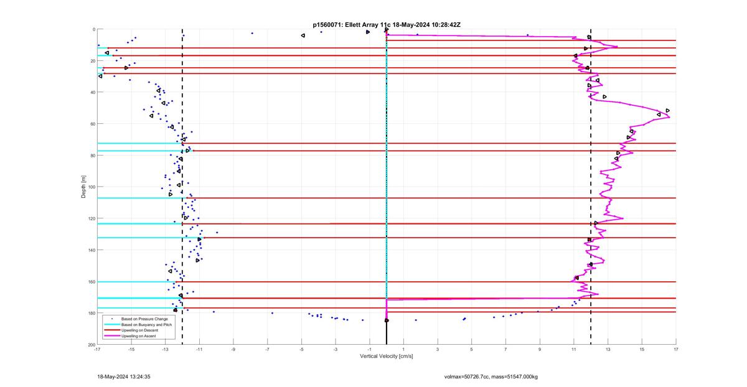This screenshot has height=387, width=747.
Task: Click depth-axis tick label '140'
Action: 91,250
